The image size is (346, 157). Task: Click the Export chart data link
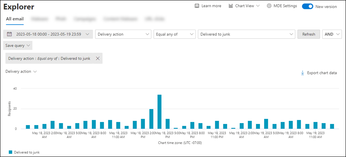point(322,73)
